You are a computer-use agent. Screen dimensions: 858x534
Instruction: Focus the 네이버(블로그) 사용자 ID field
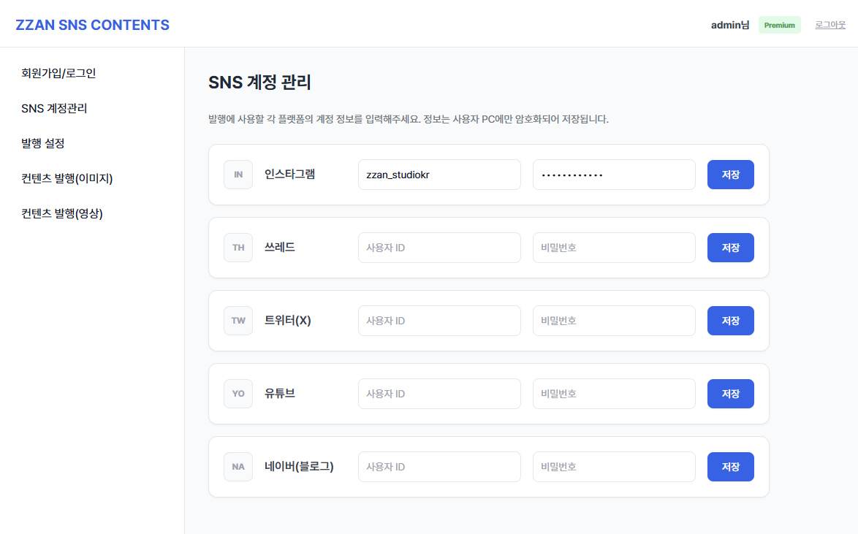click(439, 467)
